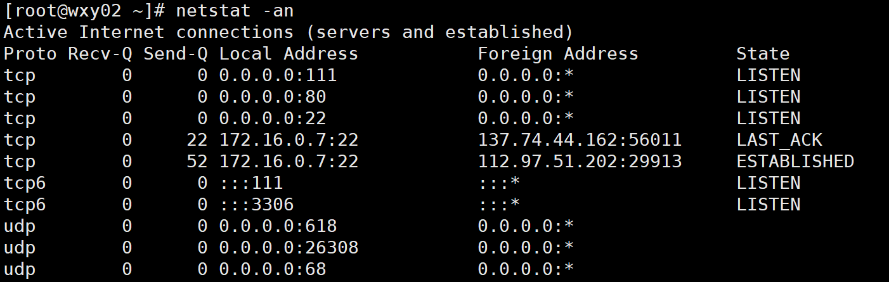Click udp local address 0.0.0.0:618
Screen dimensions: 889x282
point(278,226)
